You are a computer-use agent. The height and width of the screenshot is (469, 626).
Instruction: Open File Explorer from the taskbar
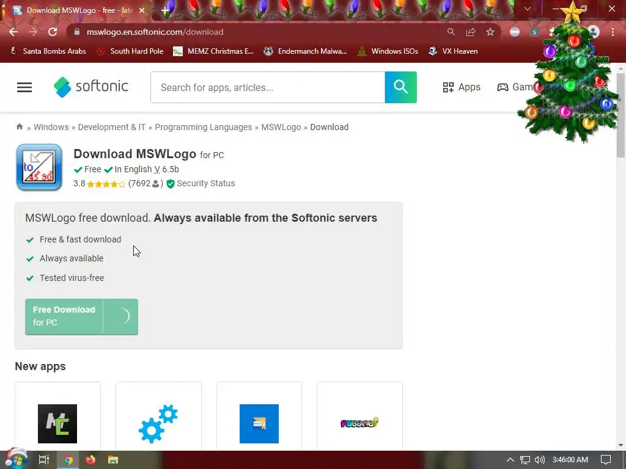tap(113, 460)
